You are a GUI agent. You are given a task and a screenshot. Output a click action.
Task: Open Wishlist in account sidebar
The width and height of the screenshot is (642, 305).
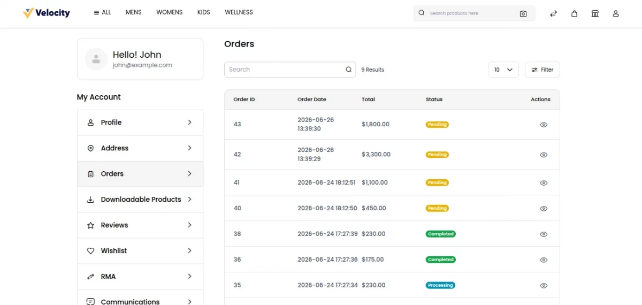[140, 251]
